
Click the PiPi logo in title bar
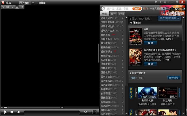coord(3,2)
